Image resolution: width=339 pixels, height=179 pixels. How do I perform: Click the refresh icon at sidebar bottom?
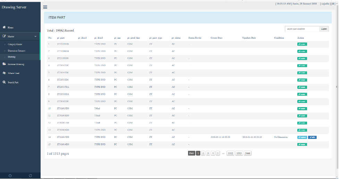tap(31, 176)
